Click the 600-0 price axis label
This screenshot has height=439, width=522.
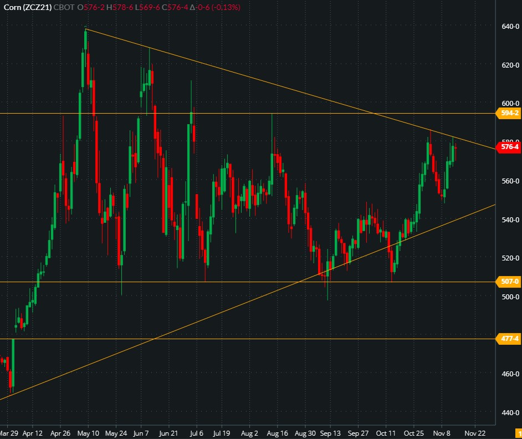point(510,103)
